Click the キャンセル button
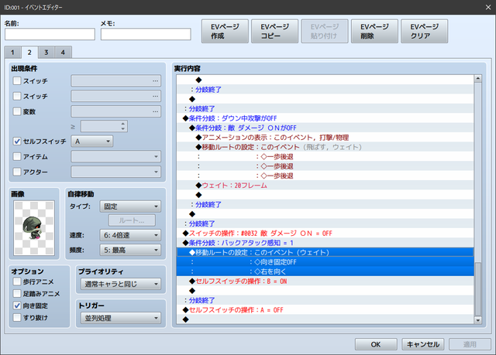 click(423, 344)
